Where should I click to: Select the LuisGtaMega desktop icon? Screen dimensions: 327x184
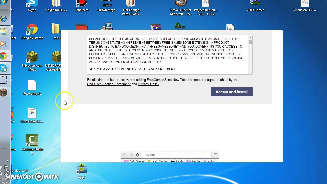coord(106,6)
